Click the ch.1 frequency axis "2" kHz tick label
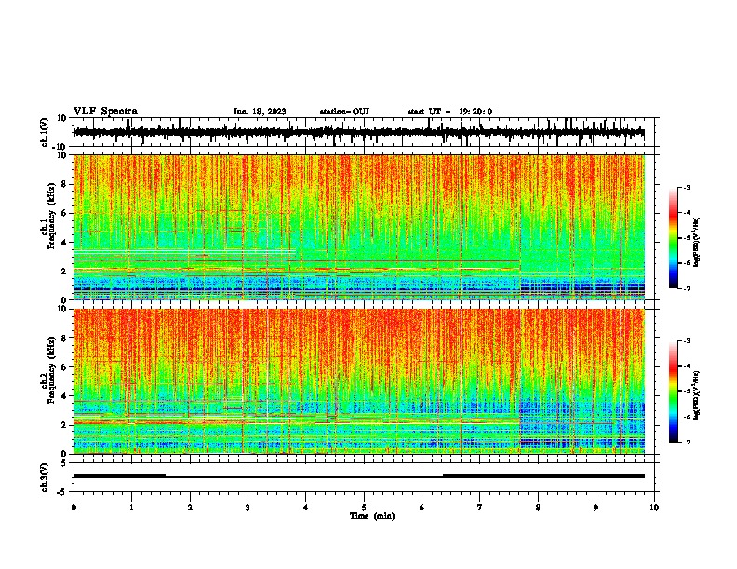 tap(64, 271)
